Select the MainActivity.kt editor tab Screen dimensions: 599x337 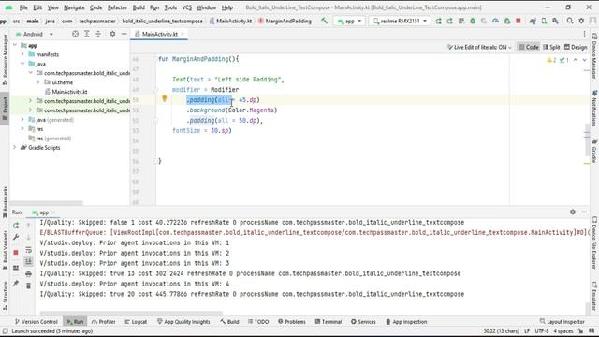[160, 34]
